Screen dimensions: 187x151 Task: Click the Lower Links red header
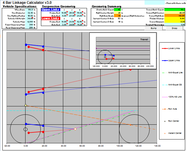(50, 18)
